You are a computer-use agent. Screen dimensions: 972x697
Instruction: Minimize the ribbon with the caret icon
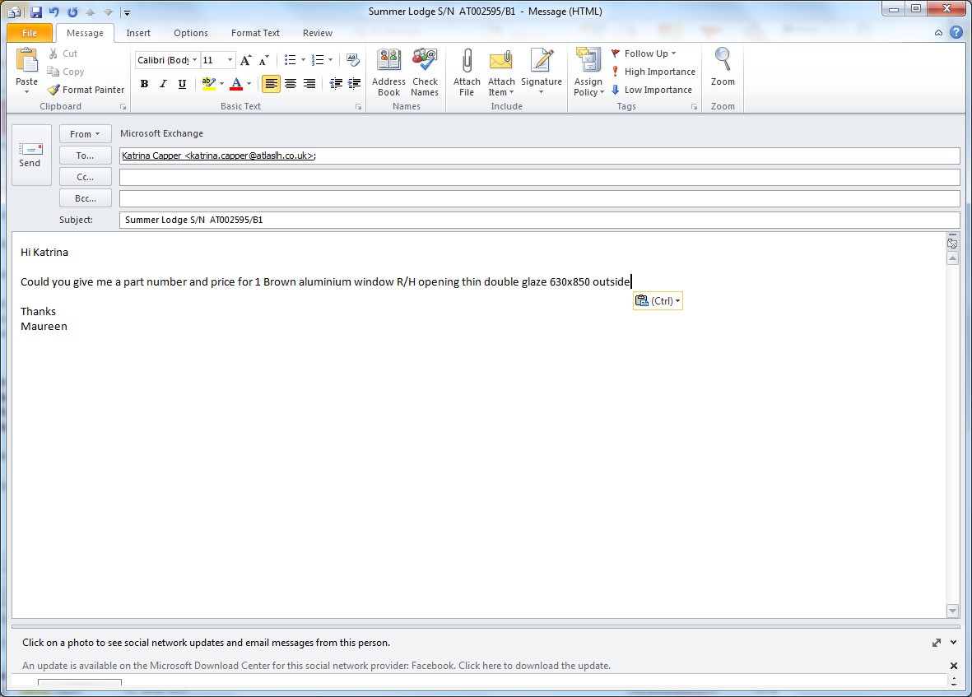coord(938,33)
